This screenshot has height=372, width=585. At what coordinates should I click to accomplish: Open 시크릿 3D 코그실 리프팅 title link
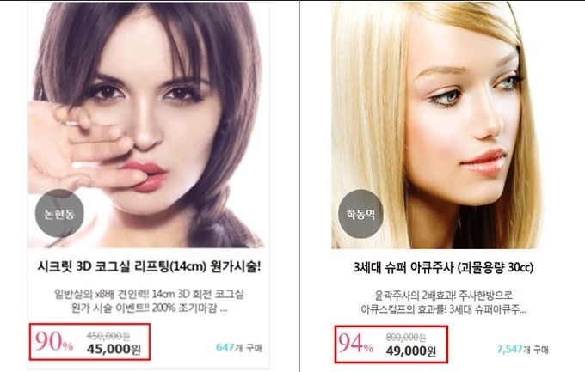click(x=149, y=267)
